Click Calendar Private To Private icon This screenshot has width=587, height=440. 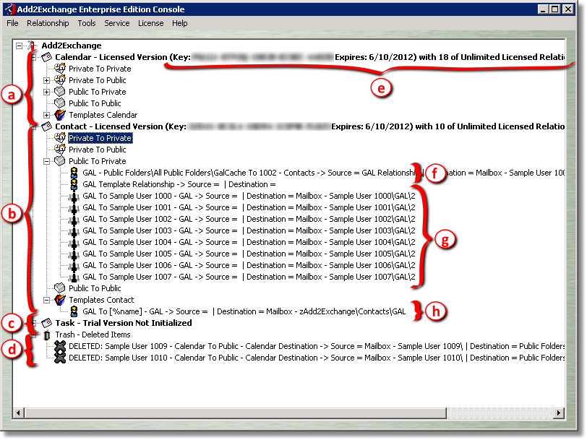60,69
